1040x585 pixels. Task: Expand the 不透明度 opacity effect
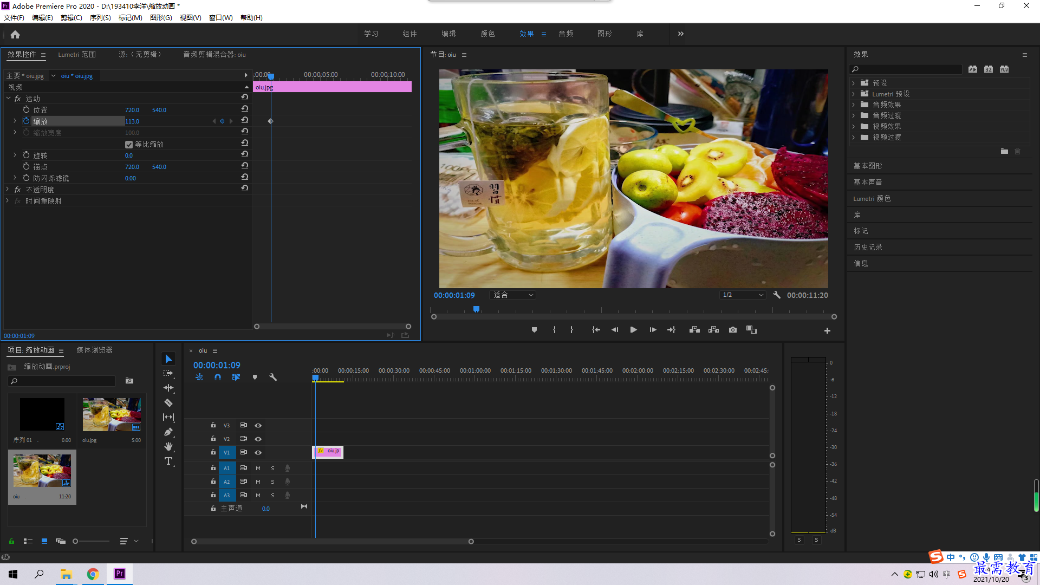8,189
